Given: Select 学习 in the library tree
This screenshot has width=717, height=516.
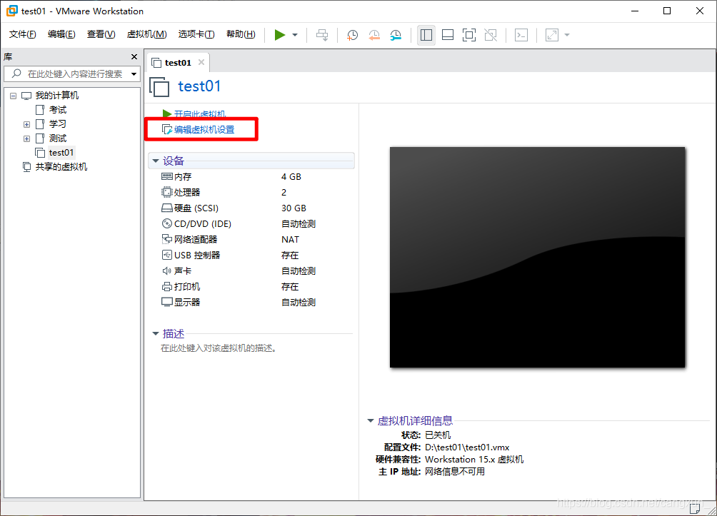Looking at the screenshot, I should [58, 124].
